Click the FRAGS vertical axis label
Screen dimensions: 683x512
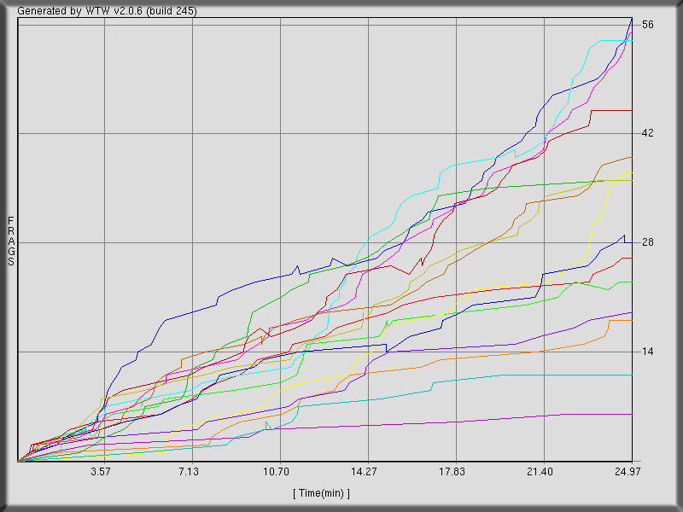point(10,241)
